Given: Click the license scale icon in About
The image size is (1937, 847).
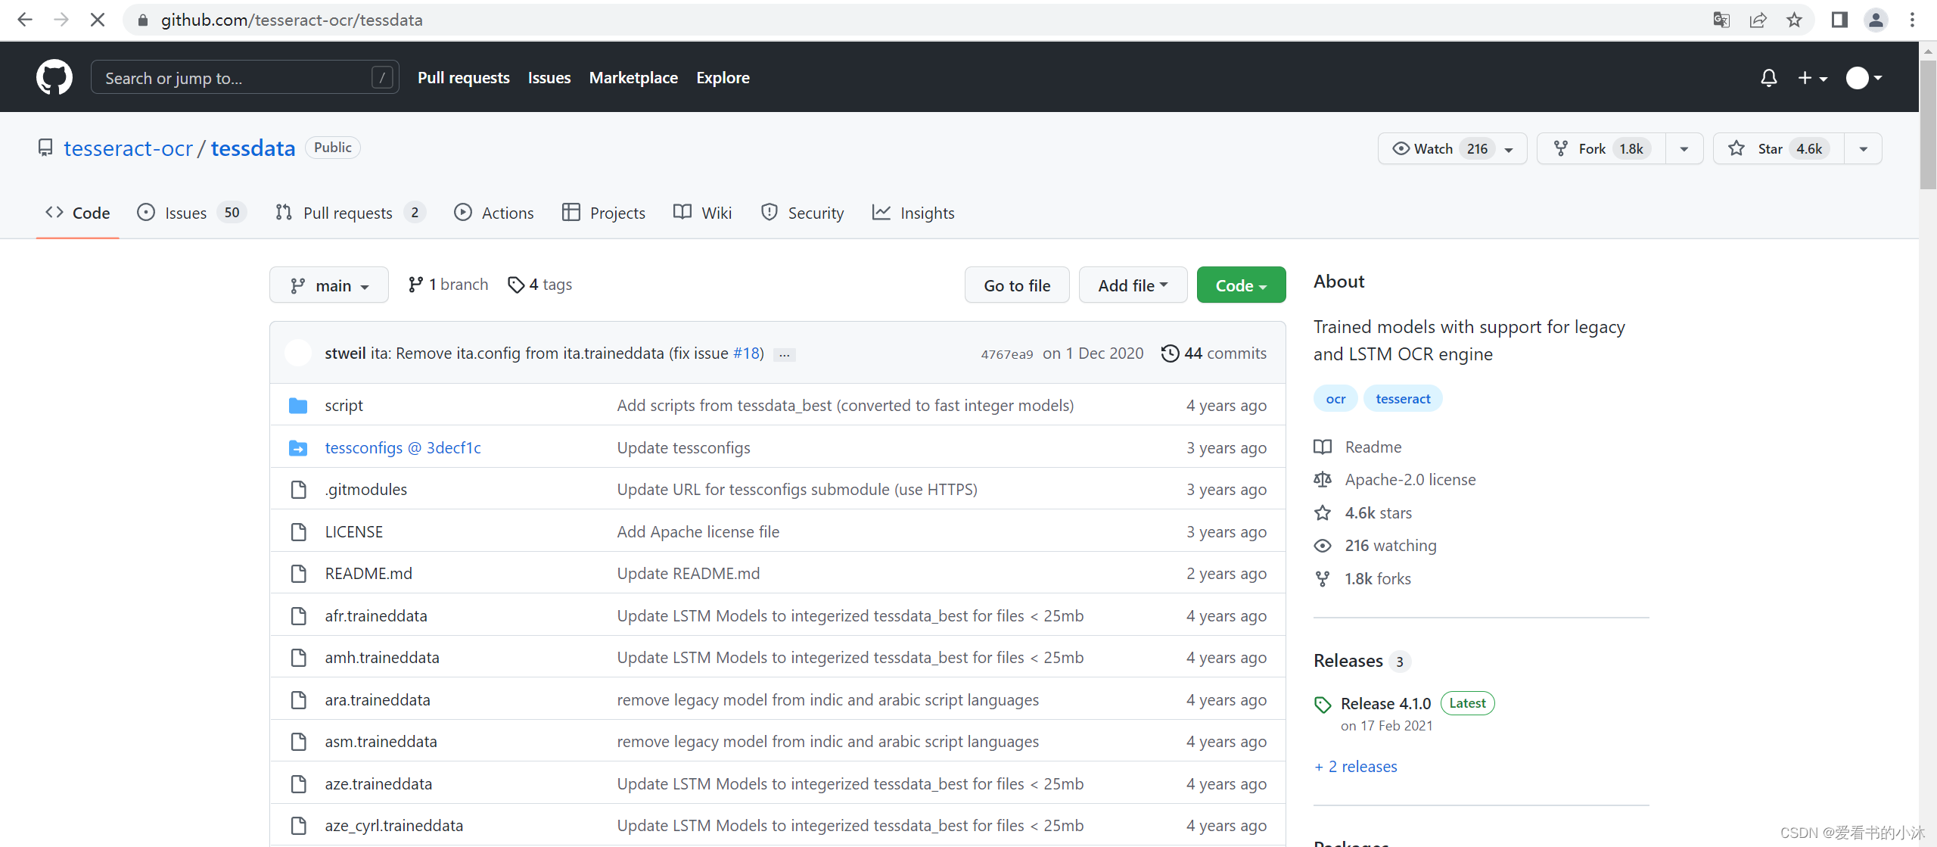Looking at the screenshot, I should point(1323,479).
